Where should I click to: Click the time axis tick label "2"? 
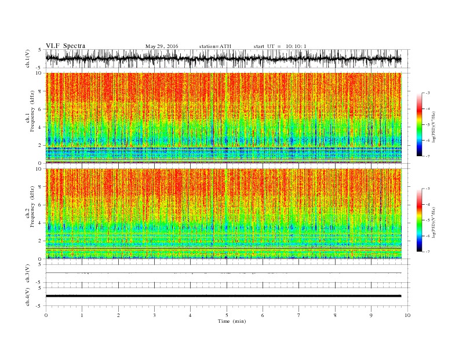(118, 315)
